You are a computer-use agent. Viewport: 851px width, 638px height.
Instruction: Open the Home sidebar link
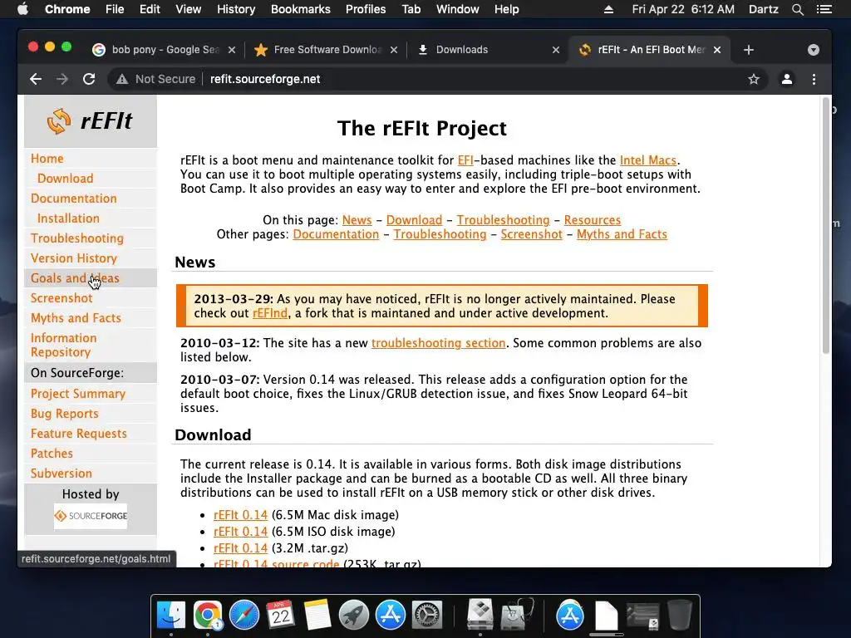pos(47,159)
